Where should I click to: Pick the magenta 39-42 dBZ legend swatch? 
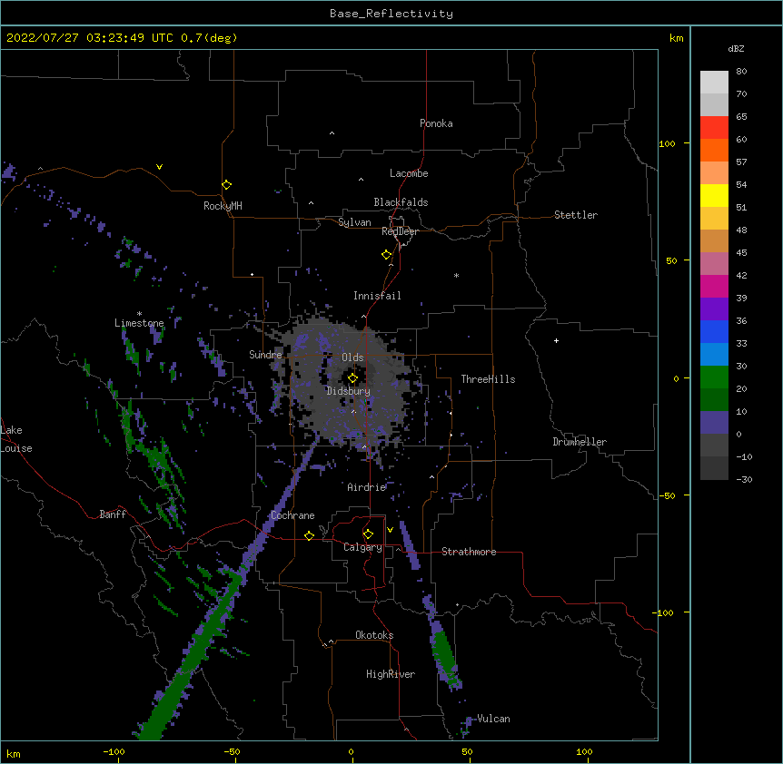pyautogui.click(x=714, y=286)
